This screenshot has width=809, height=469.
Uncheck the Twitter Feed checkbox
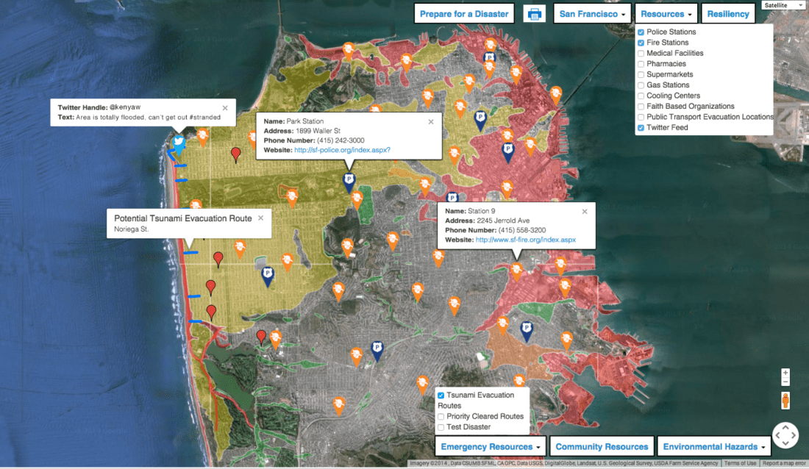(641, 128)
